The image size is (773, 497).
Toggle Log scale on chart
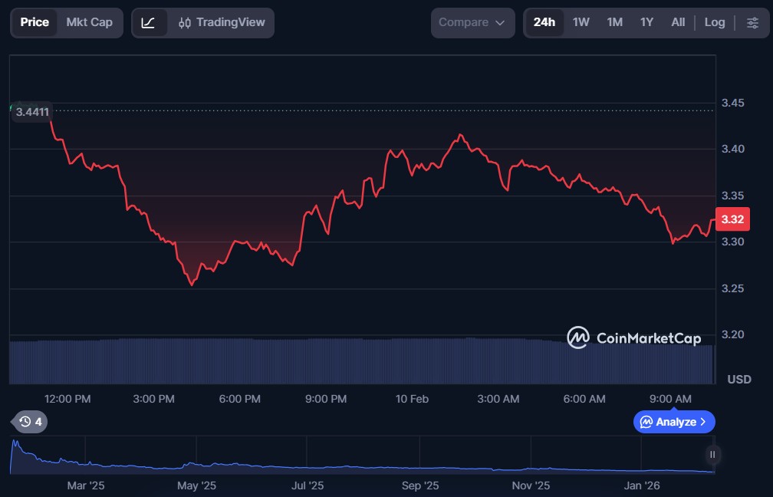(714, 22)
